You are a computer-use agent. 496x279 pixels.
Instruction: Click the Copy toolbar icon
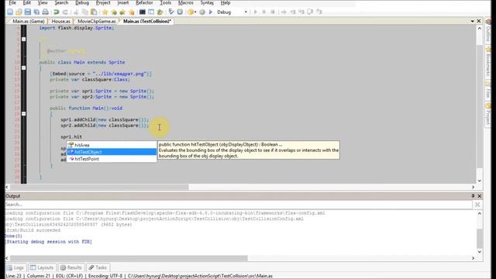(85, 12)
